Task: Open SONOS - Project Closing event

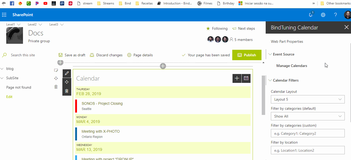Action: click(102, 103)
